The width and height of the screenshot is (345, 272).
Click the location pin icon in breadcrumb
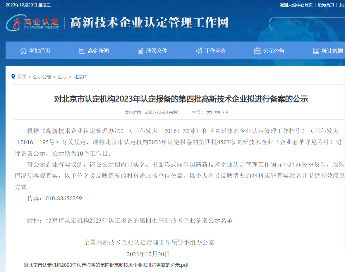click(13, 77)
